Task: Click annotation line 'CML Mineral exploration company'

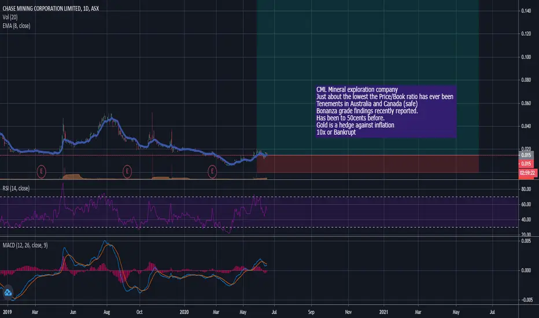Action: [357, 90]
